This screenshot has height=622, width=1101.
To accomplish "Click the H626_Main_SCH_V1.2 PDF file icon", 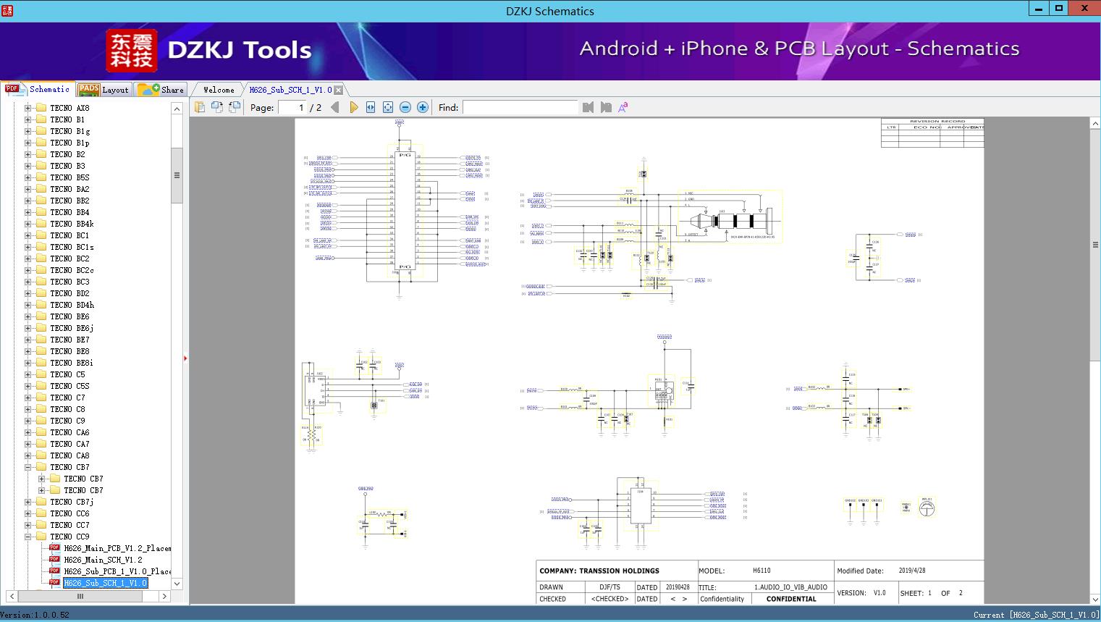I will (x=54, y=559).
